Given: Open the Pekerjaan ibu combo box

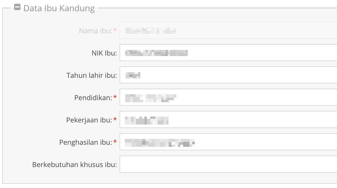Looking at the screenshot, I should coord(228,119).
